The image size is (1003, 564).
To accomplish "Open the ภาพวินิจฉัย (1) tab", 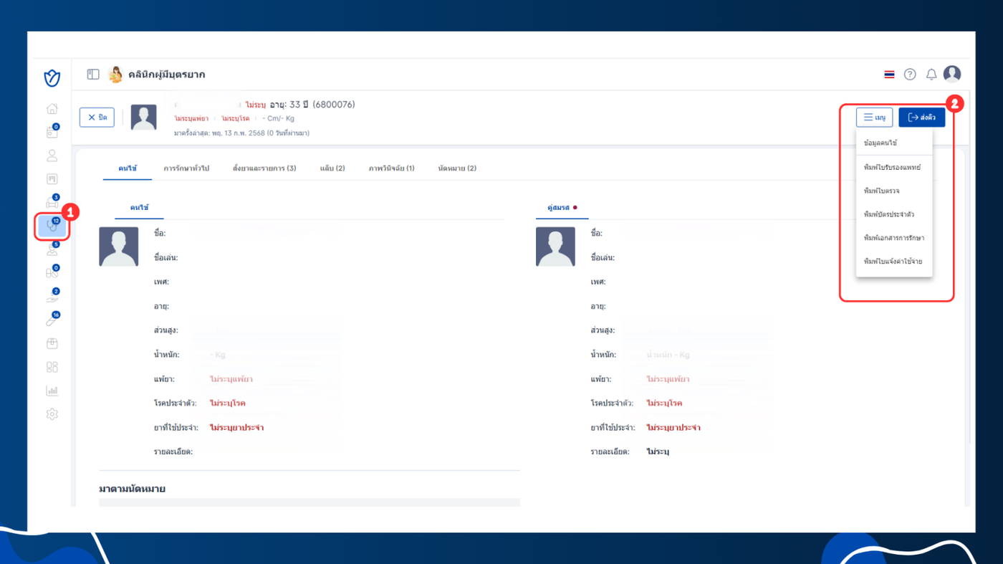I will [x=392, y=168].
